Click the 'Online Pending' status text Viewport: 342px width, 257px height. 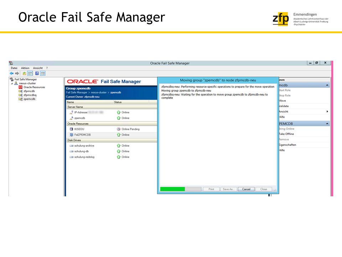(x=131, y=129)
